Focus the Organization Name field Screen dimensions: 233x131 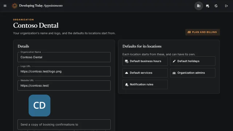[64, 57]
